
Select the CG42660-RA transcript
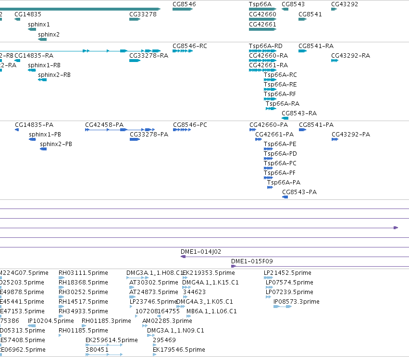pyautogui.click(x=262, y=61)
